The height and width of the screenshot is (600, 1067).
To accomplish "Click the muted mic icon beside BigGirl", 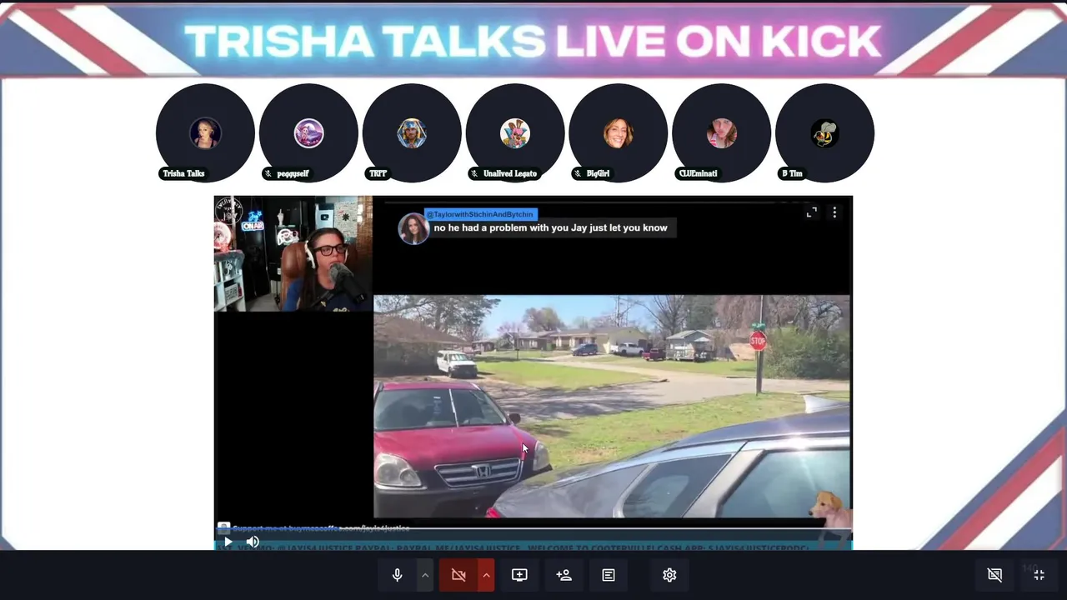I will [578, 174].
